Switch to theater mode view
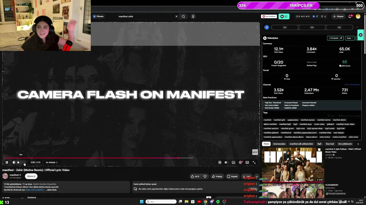366x205 pixels. [x=247, y=162]
